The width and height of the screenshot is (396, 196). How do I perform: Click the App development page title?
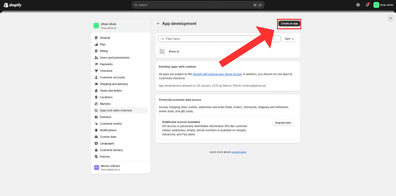[179, 23]
